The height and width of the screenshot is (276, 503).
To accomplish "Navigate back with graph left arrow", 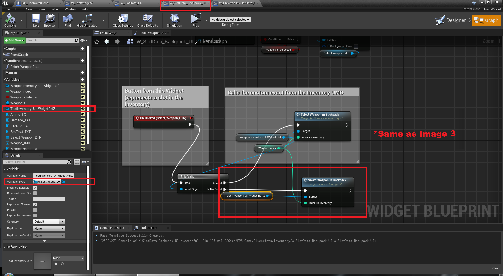I will 106,42.
